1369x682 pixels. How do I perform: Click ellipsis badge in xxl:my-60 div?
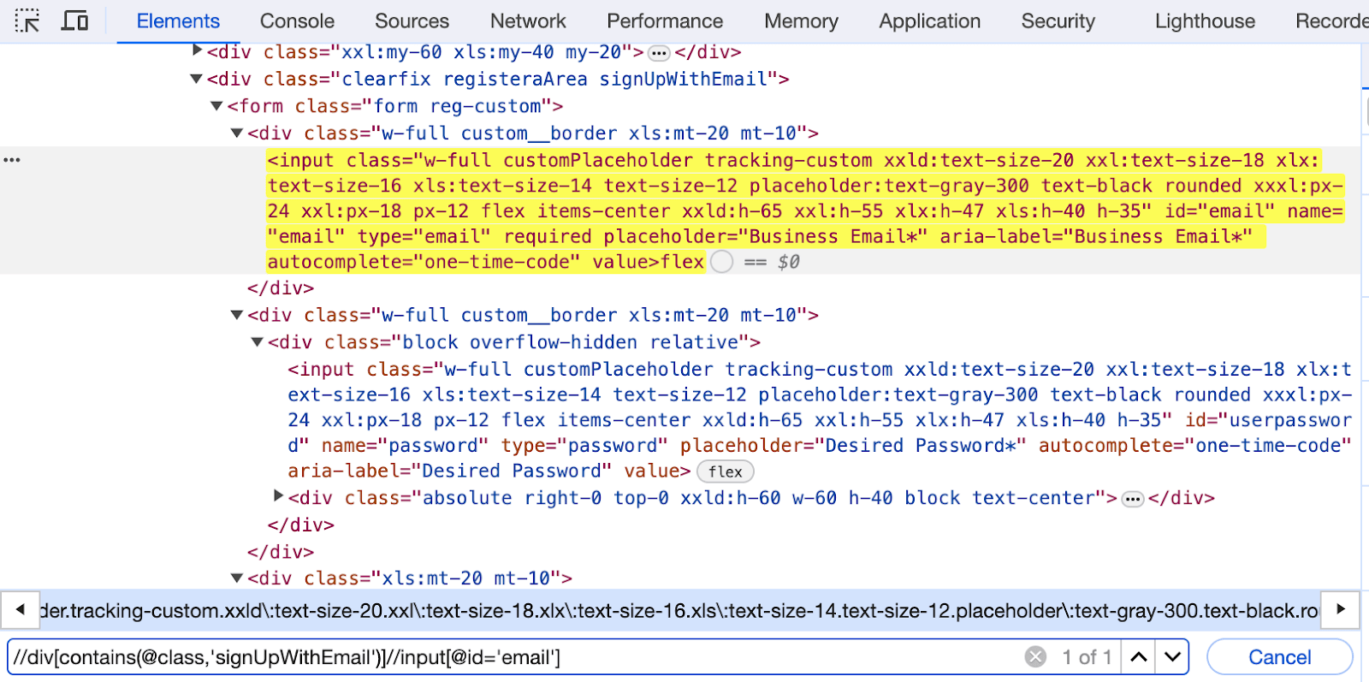(659, 53)
